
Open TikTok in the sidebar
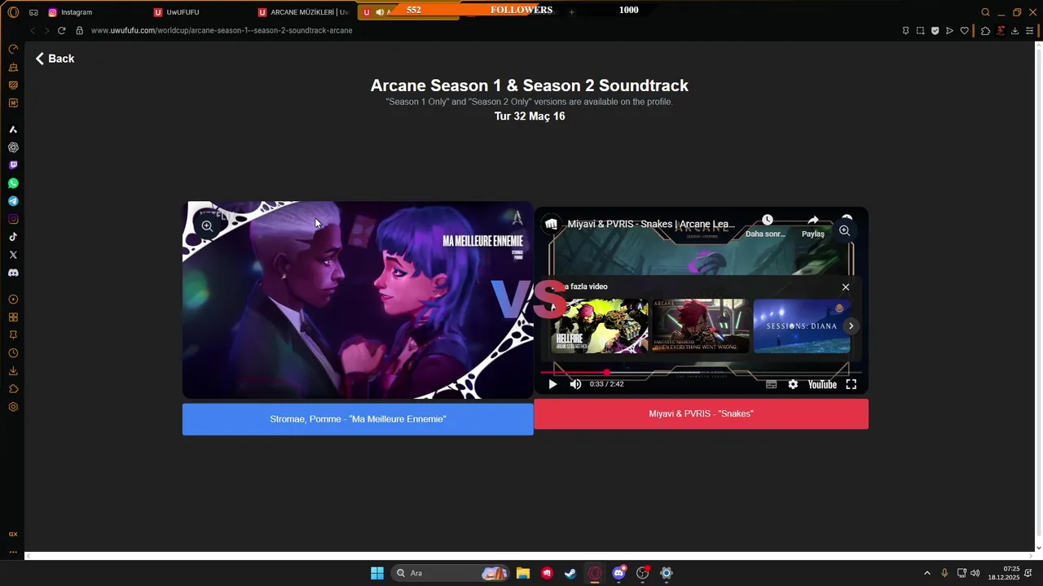[x=13, y=237]
